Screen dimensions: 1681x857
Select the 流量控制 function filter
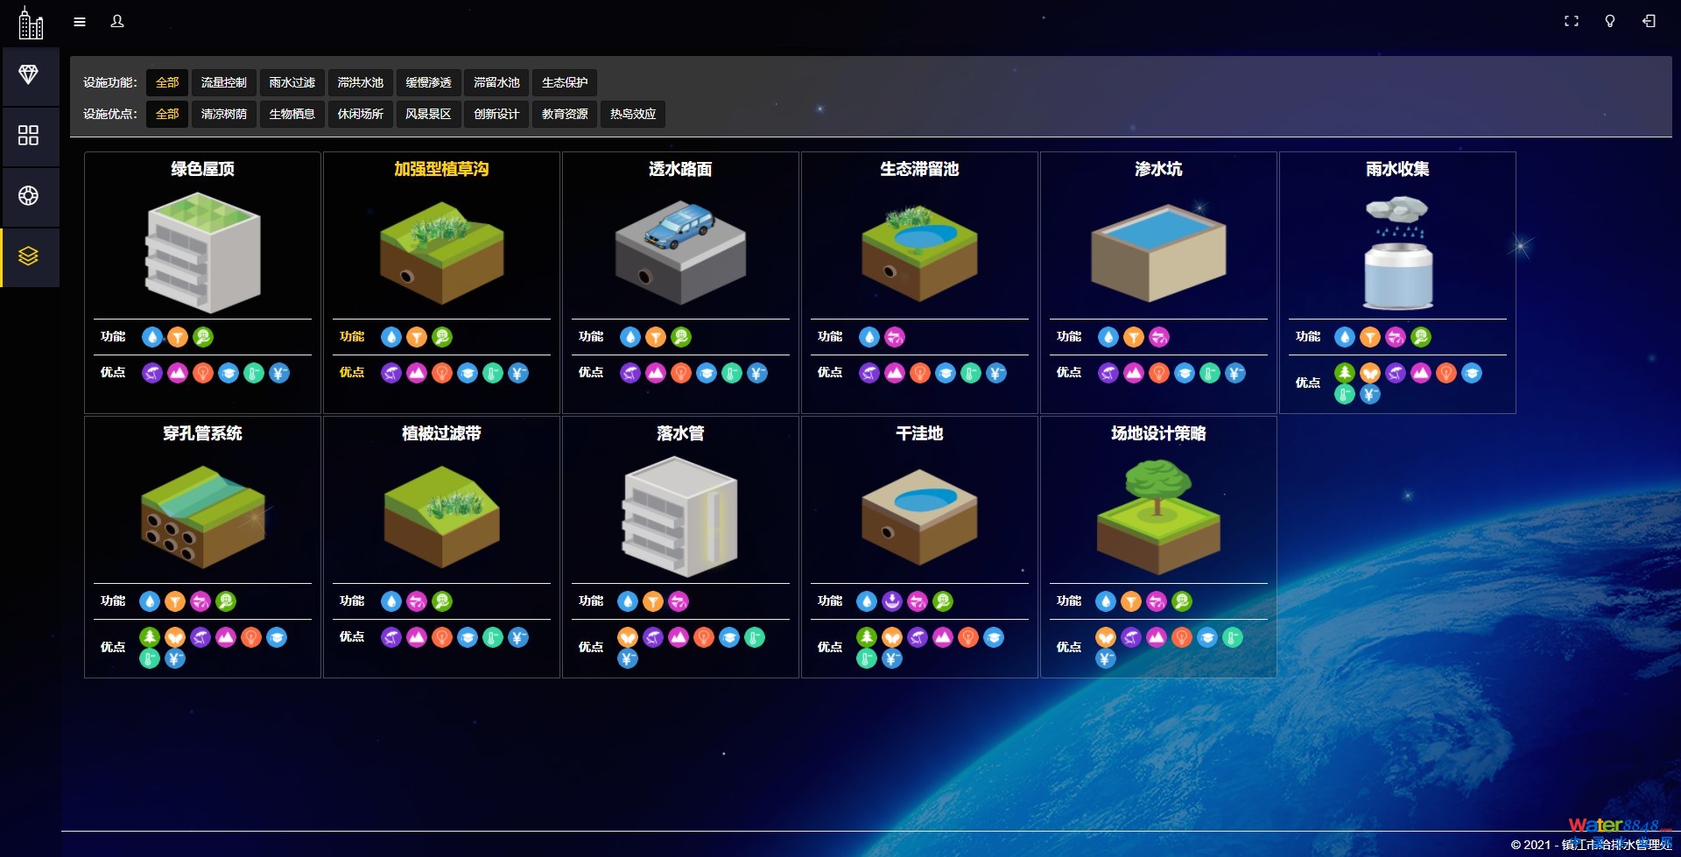pos(224,82)
